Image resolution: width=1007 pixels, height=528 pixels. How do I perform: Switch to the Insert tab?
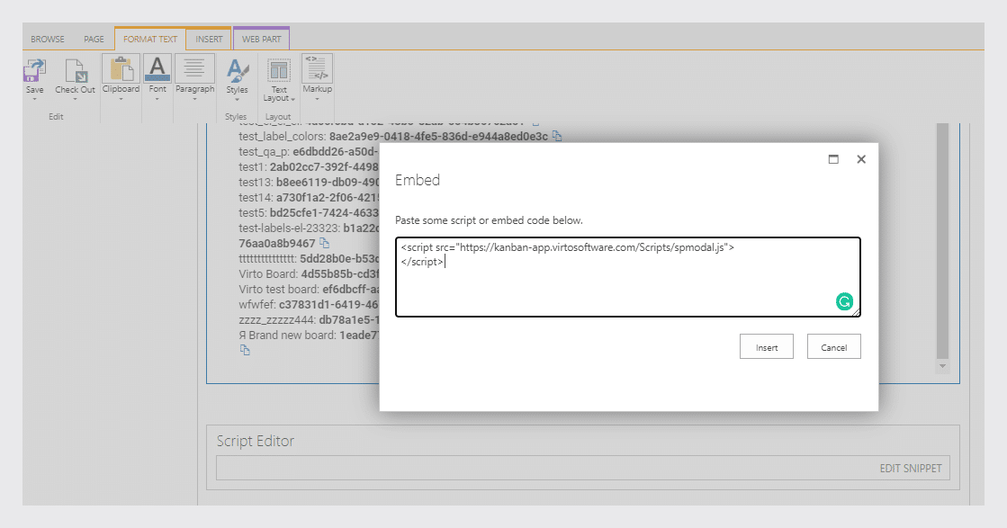click(x=209, y=40)
